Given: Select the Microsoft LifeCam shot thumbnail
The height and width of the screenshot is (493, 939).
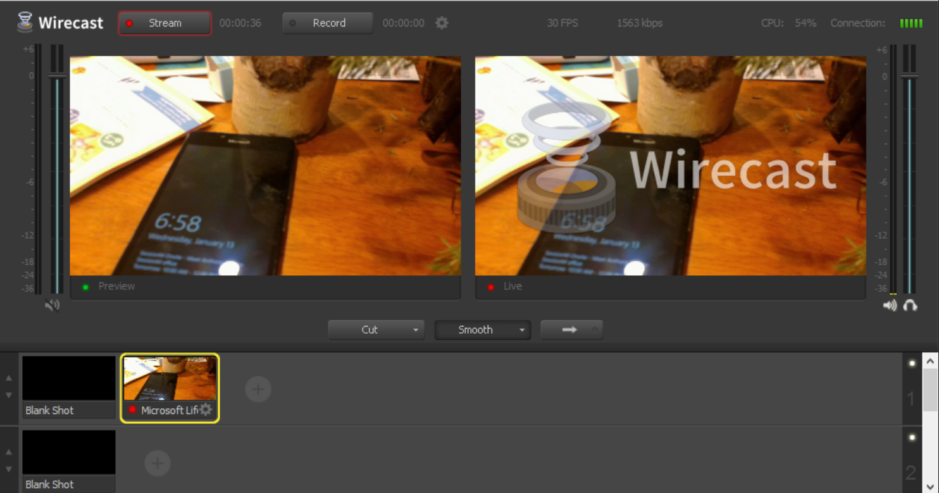Looking at the screenshot, I should pos(168,378).
